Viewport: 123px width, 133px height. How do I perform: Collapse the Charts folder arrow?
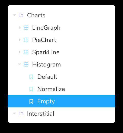pos(14,15)
